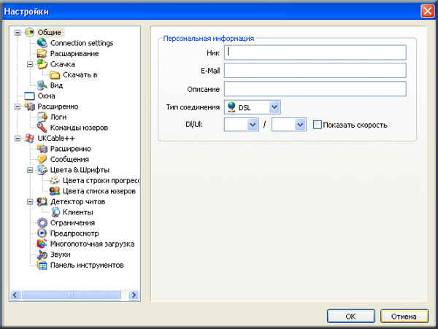Click the Цвета списка юзеров icon
The image size is (438, 329).
[x=55, y=191]
